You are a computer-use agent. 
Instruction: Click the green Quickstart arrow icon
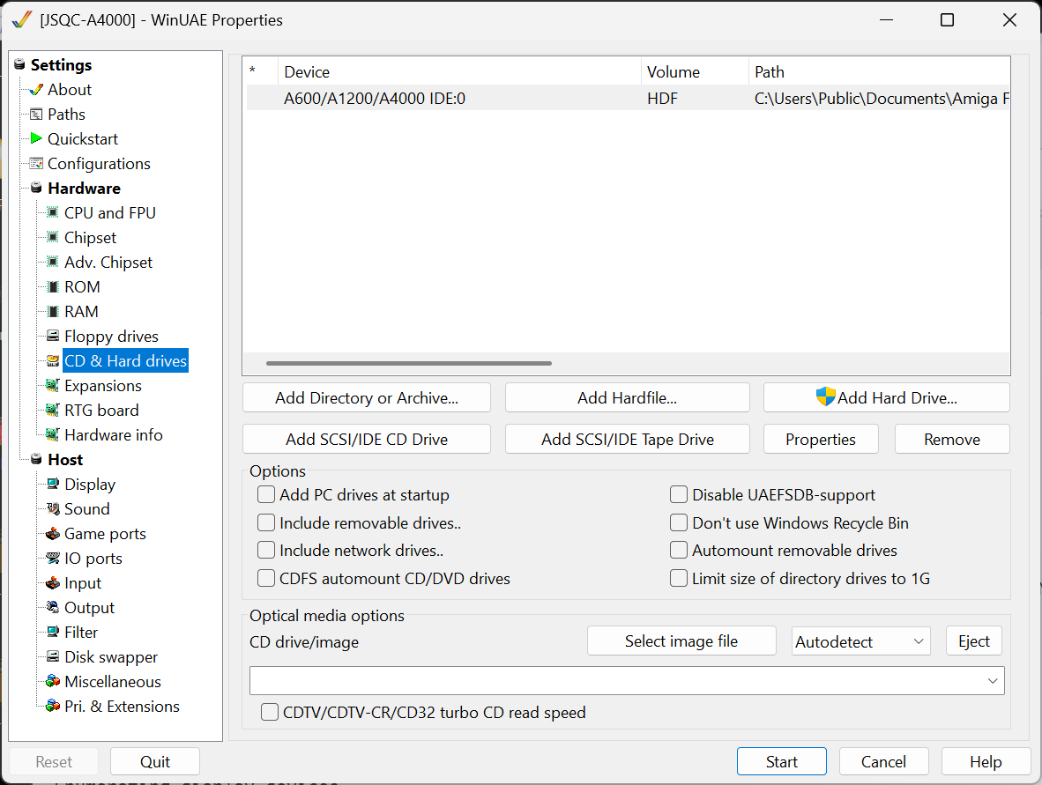click(36, 139)
